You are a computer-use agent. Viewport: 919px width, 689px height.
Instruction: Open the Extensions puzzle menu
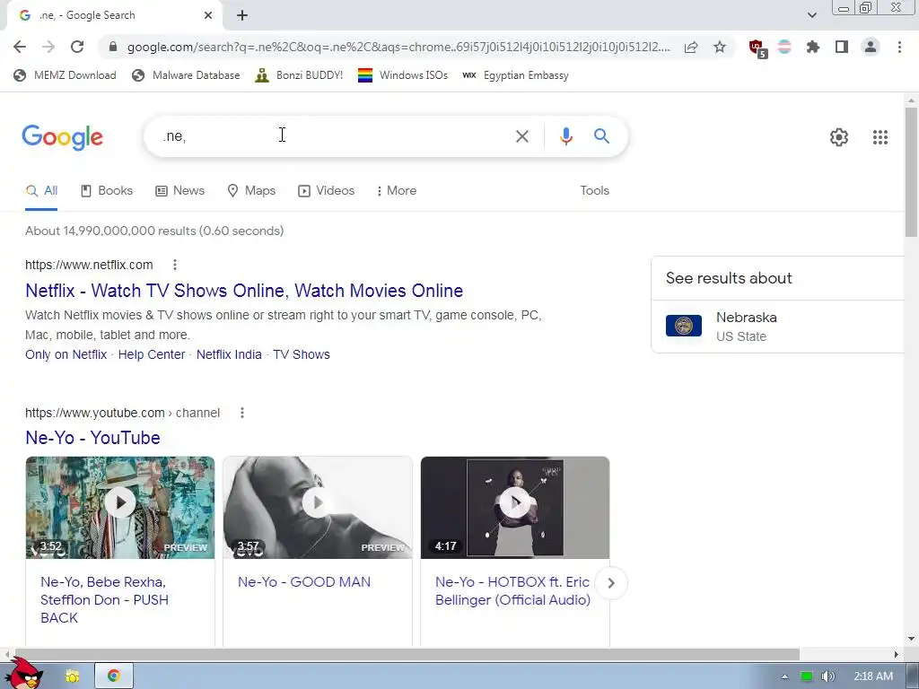coord(812,47)
